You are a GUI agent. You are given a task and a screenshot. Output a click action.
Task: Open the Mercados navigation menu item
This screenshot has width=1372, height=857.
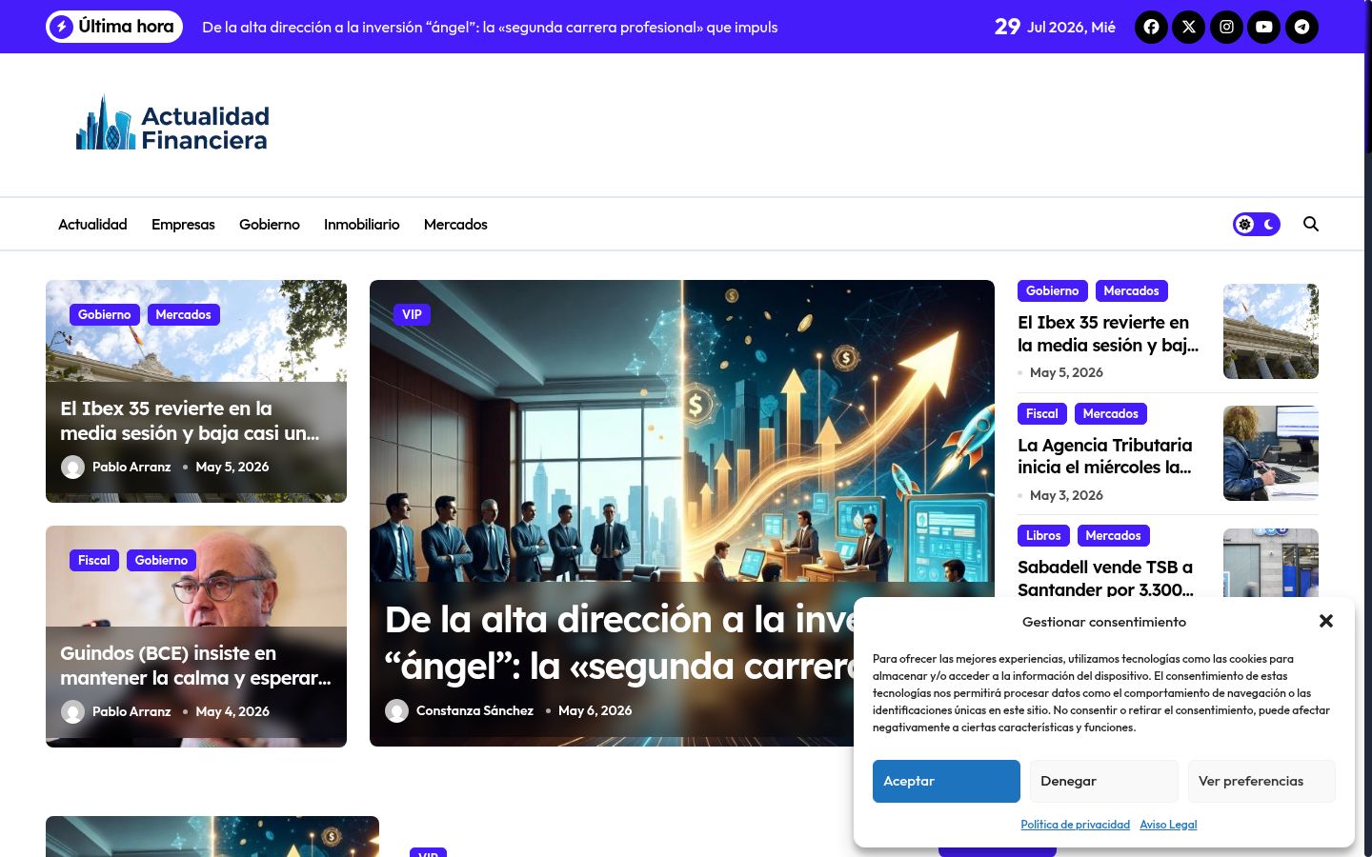tap(455, 225)
